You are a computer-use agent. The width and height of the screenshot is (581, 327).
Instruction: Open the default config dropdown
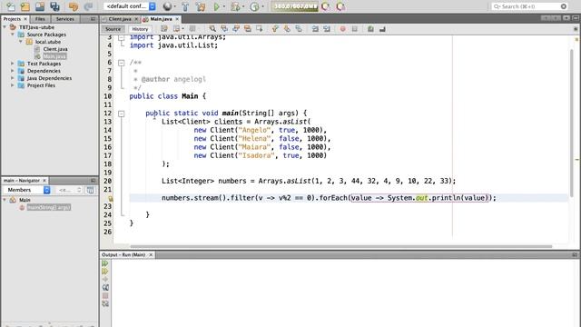point(130,6)
